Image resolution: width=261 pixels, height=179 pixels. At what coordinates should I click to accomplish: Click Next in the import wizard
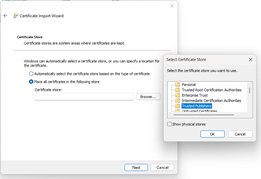pos(136,167)
